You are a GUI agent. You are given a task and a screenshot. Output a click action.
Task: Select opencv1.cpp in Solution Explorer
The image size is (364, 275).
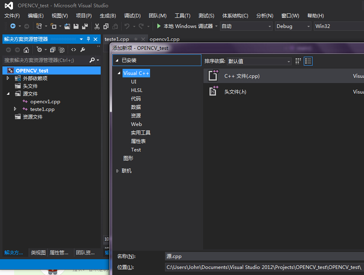click(45, 102)
